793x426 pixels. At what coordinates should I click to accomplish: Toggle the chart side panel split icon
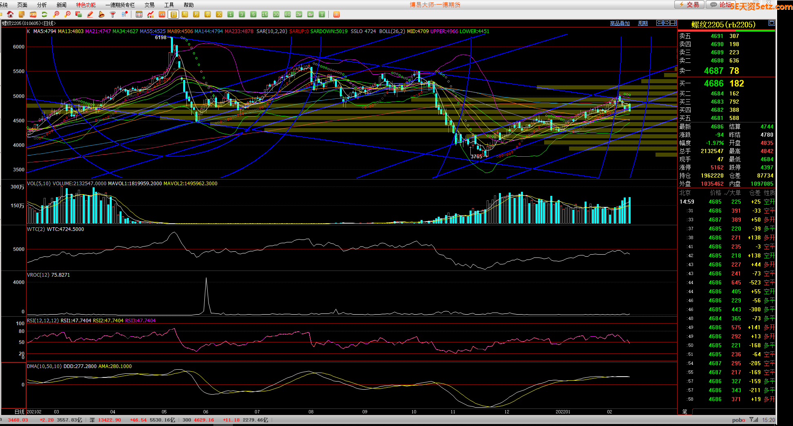[x=673, y=23]
